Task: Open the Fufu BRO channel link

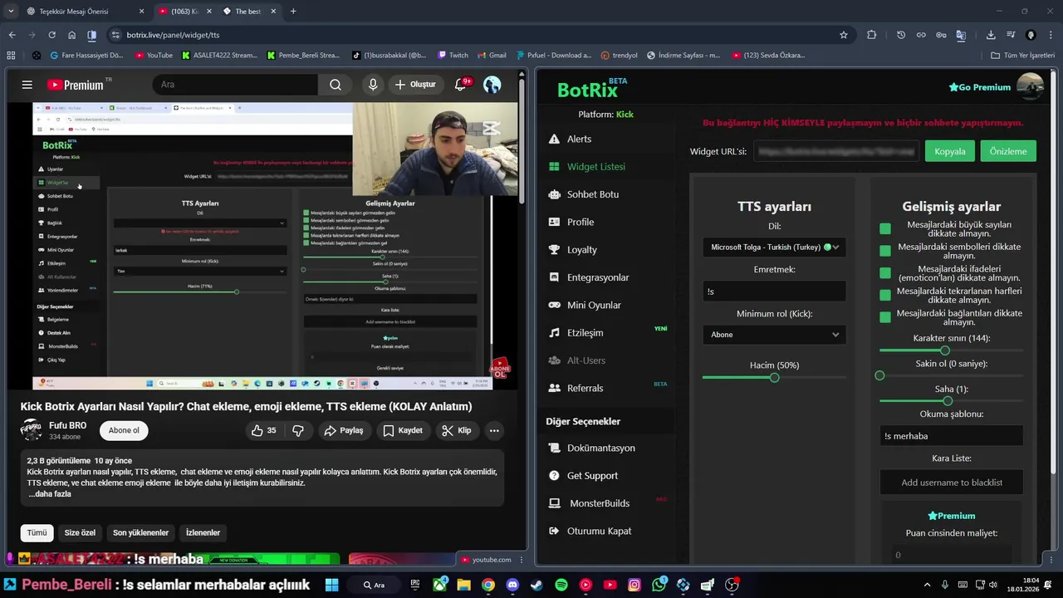Action: click(67, 425)
